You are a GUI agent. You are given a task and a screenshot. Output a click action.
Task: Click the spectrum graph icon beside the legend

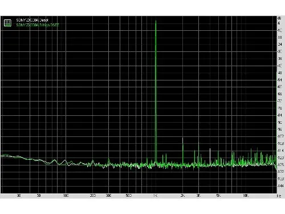pos(7,23)
